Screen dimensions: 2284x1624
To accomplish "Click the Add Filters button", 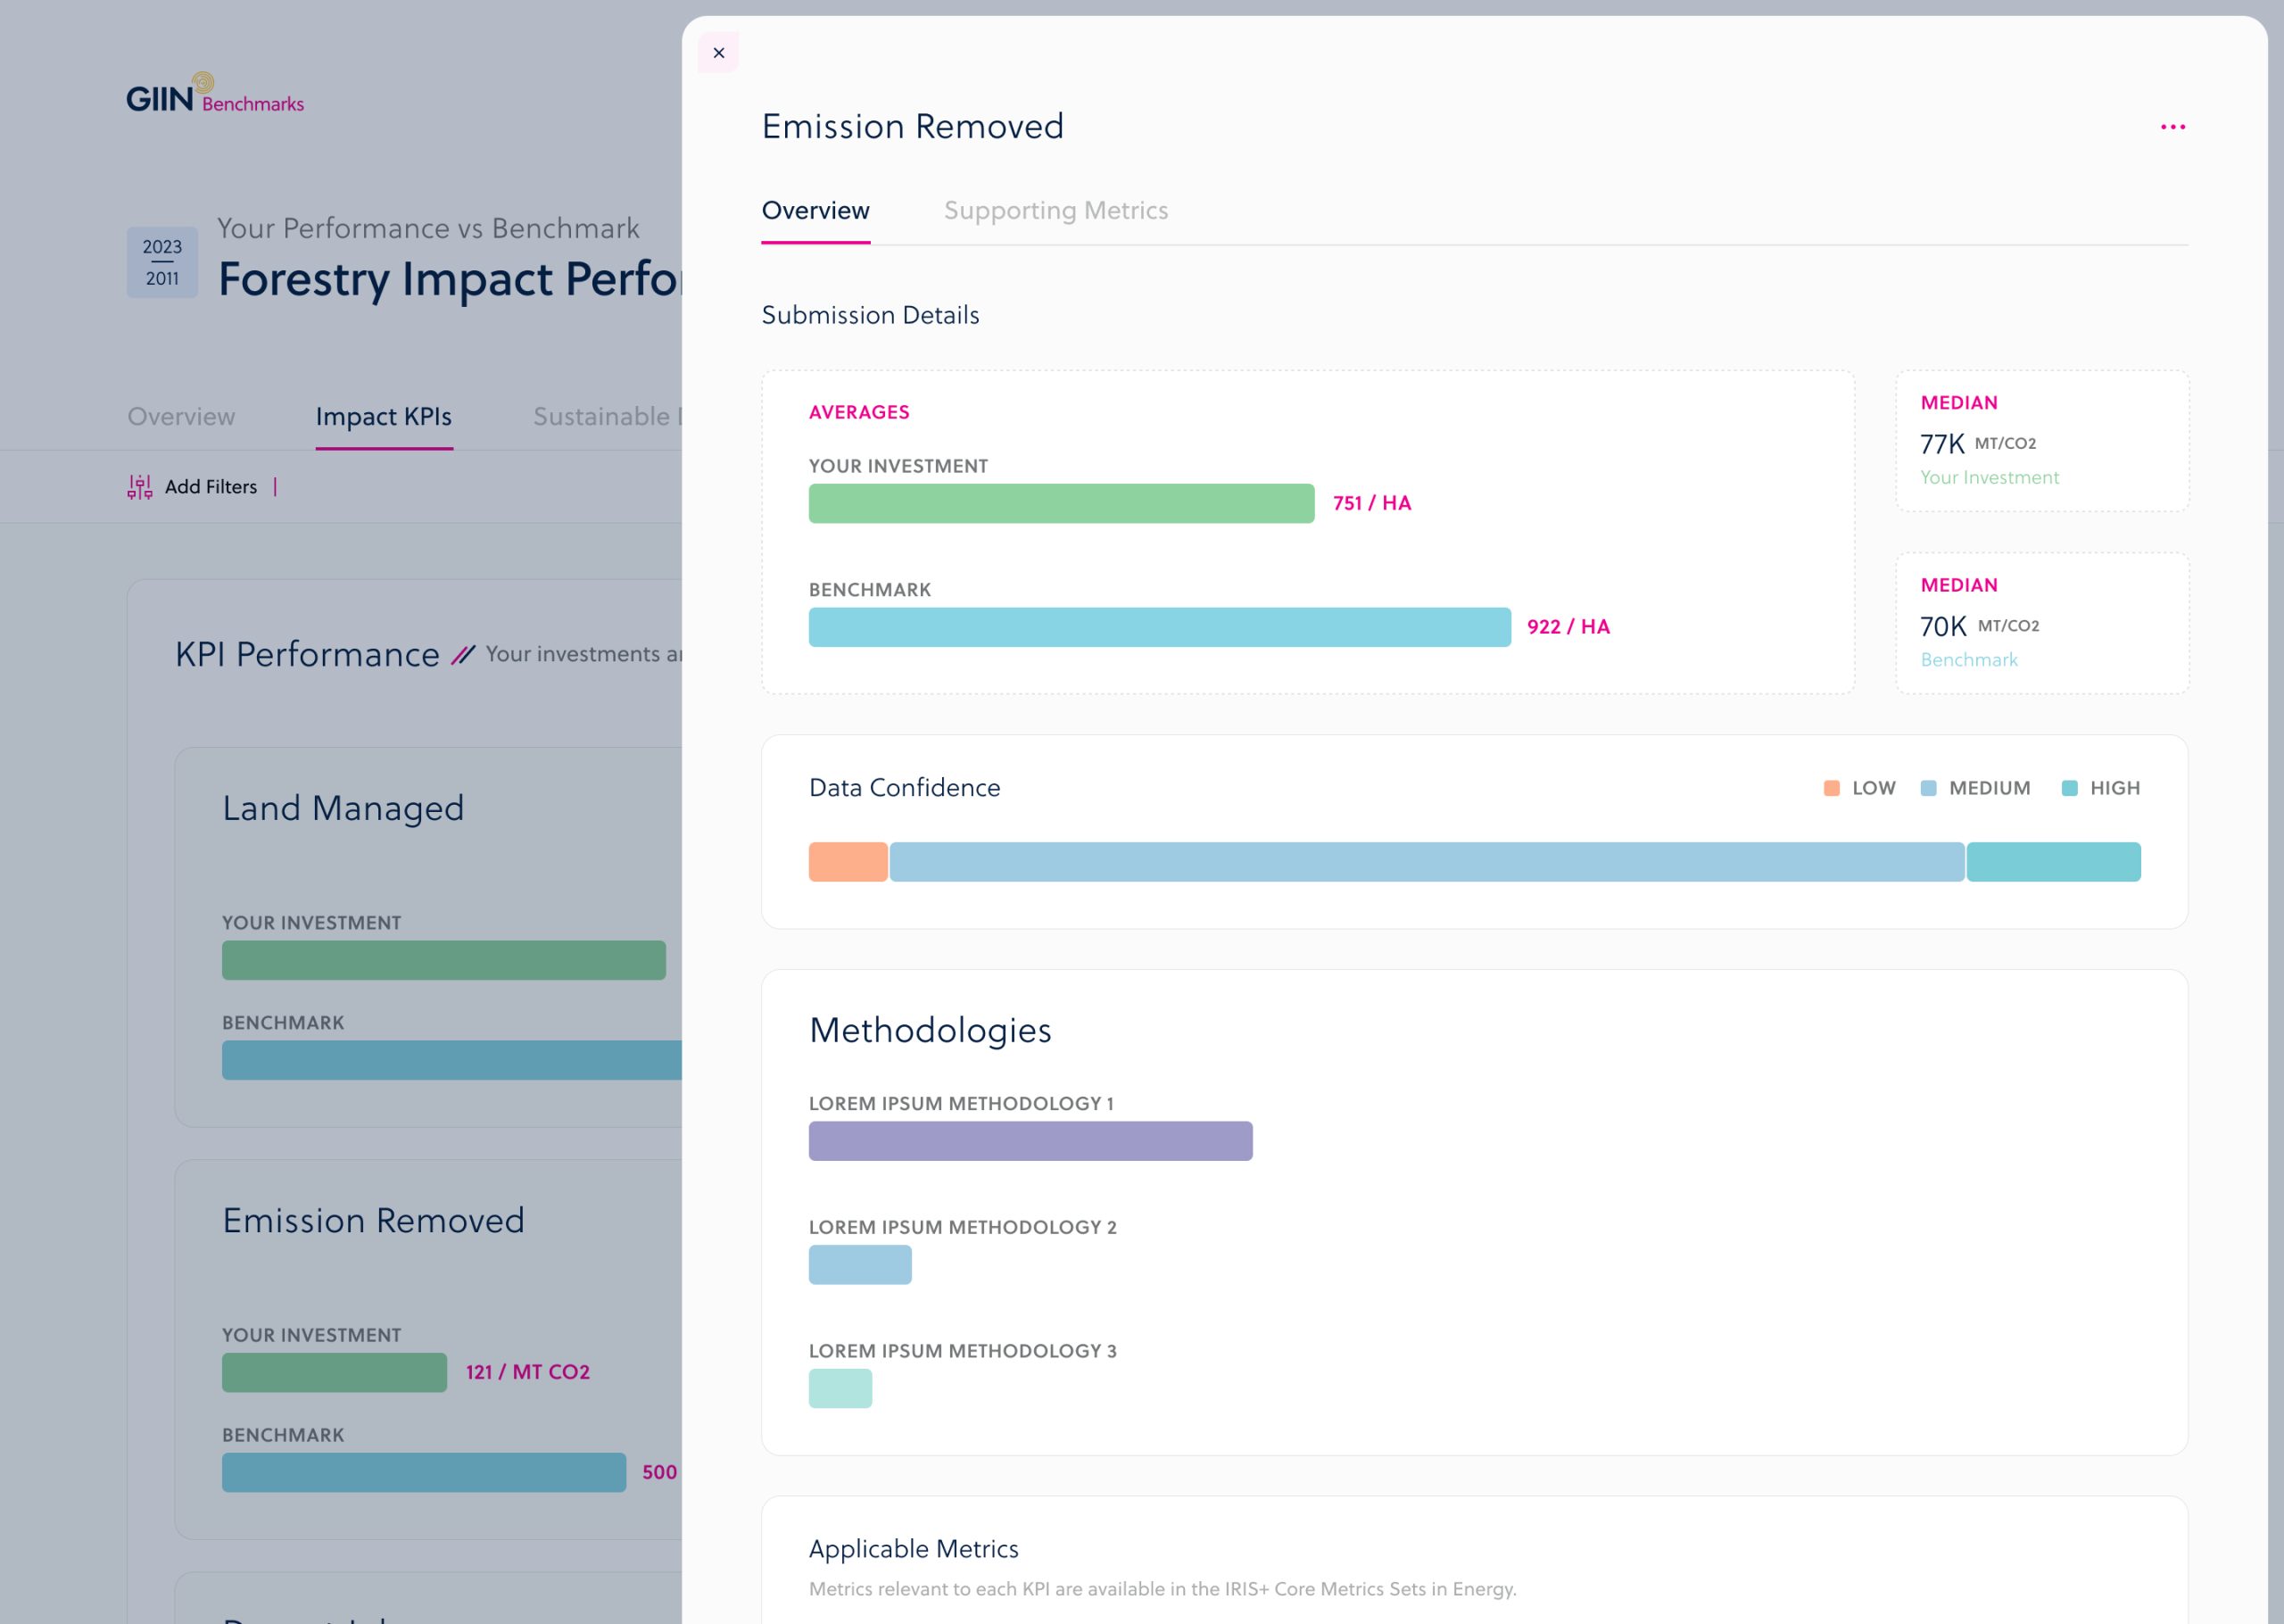I will coord(192,487).
